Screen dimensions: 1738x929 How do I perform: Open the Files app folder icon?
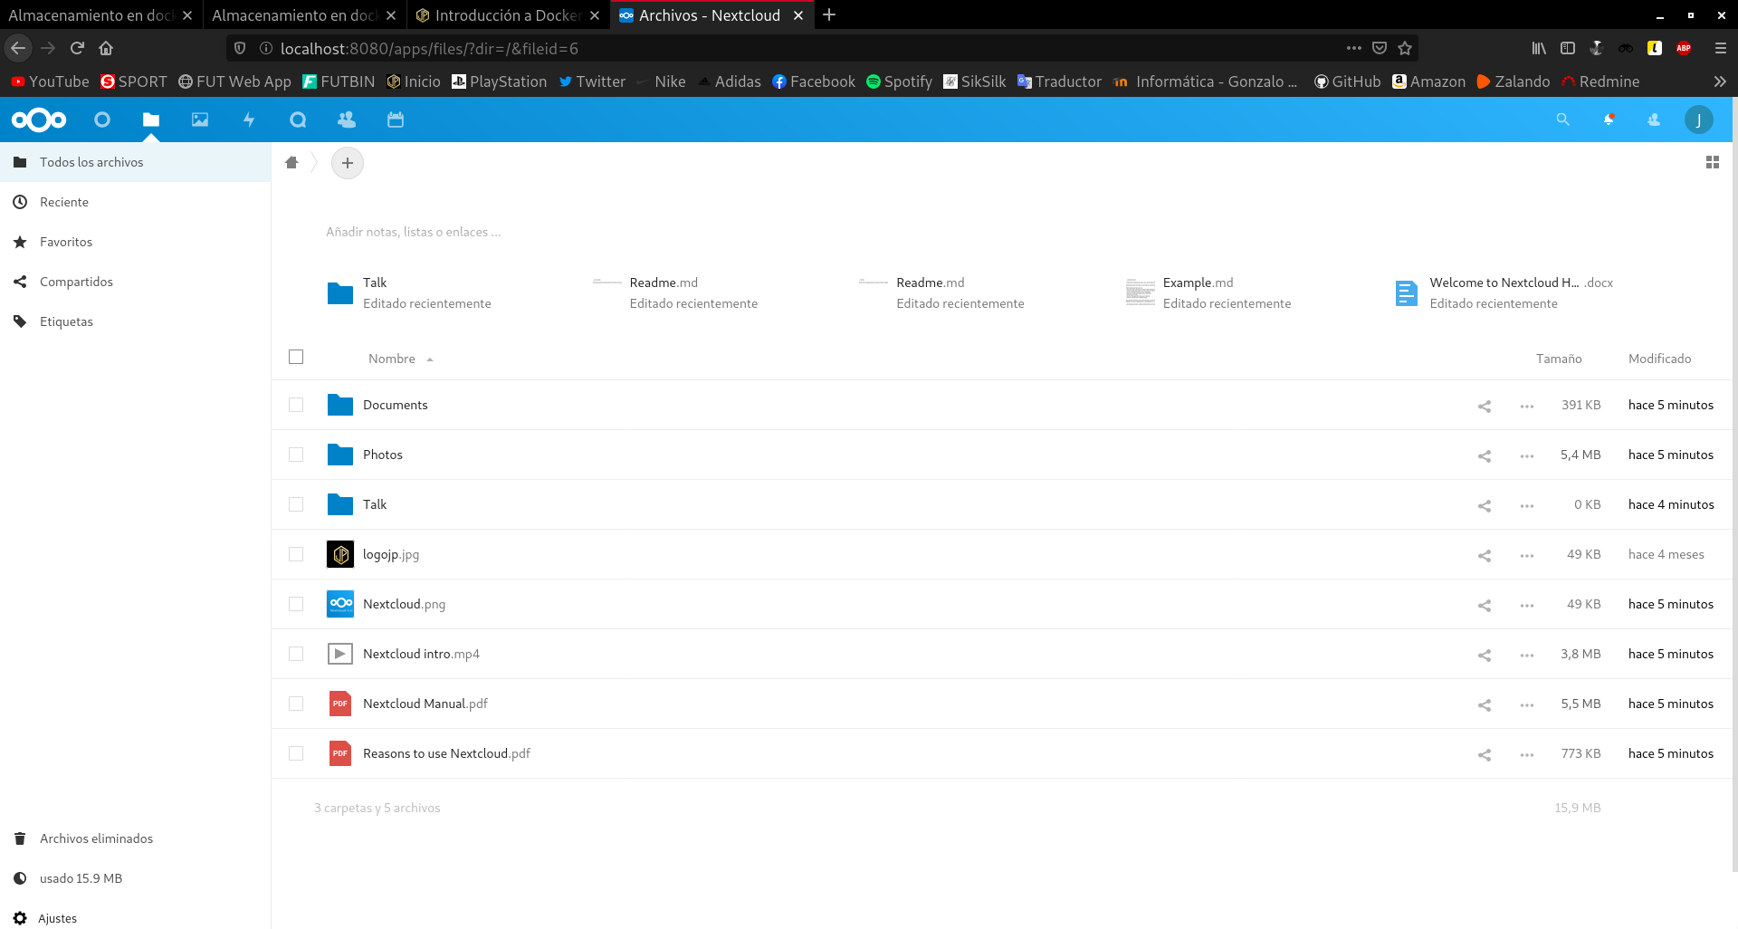coord(151,120)
